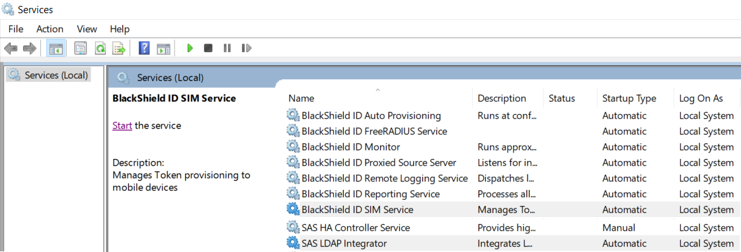Select SAS LDAP Integrator service row
Image resolution: width=741 pixels, height=252 pixels.
tap(513, 243)
